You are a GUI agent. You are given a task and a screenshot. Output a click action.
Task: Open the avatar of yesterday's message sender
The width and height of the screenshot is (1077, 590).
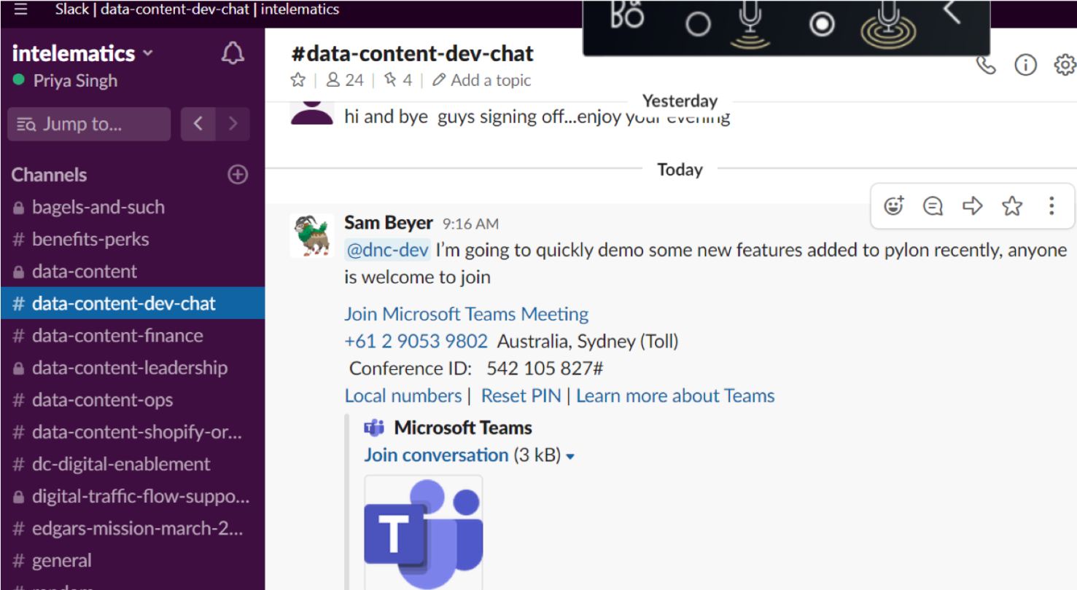[x=313, y=113]
